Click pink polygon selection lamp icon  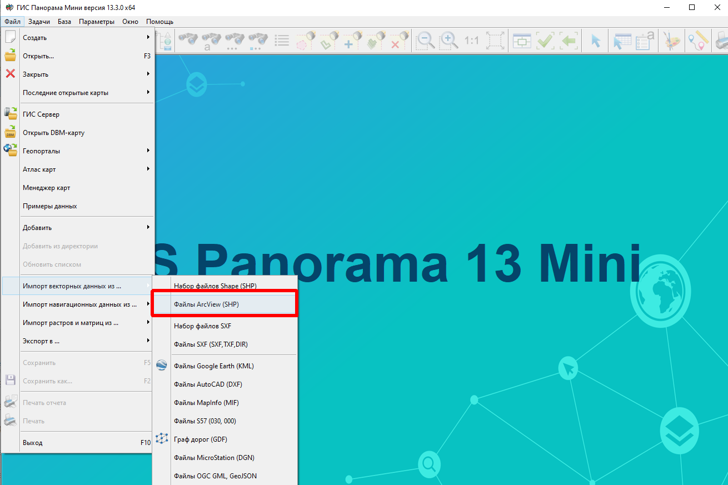click(x=305, y=40)
